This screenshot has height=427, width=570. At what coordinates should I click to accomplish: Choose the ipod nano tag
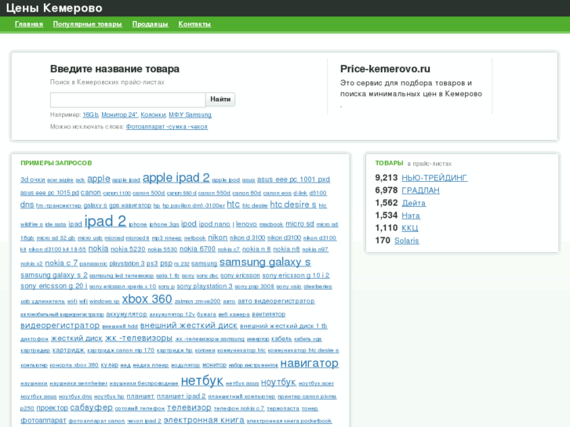tap(215, 224)
